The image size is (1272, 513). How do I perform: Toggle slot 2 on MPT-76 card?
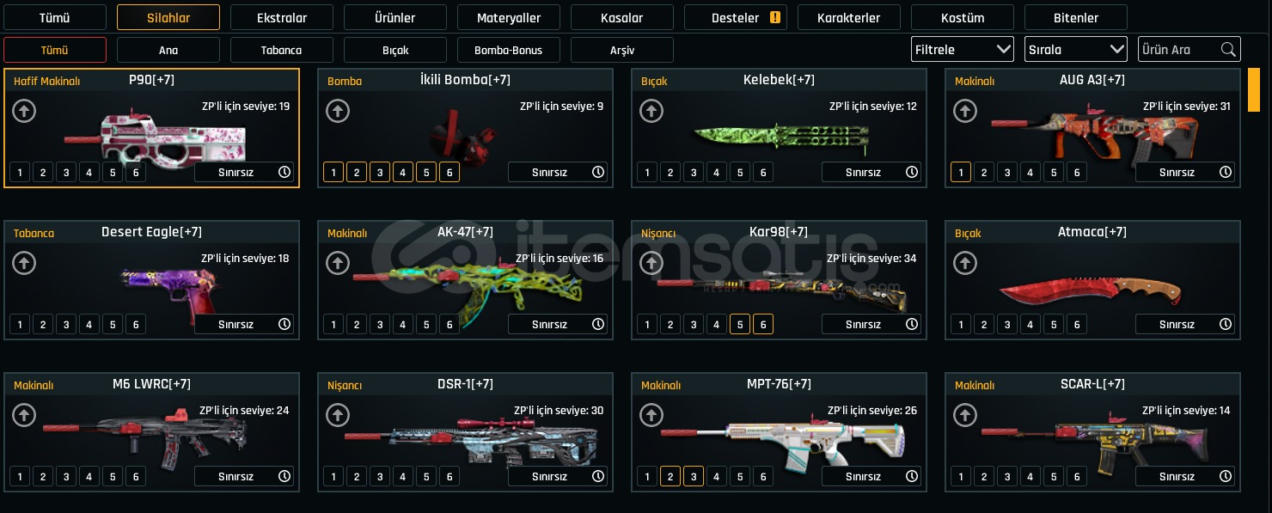click(x=670, y=476)
